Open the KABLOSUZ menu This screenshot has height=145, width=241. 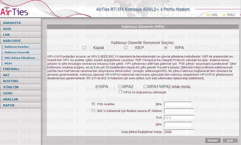(20, 41)
